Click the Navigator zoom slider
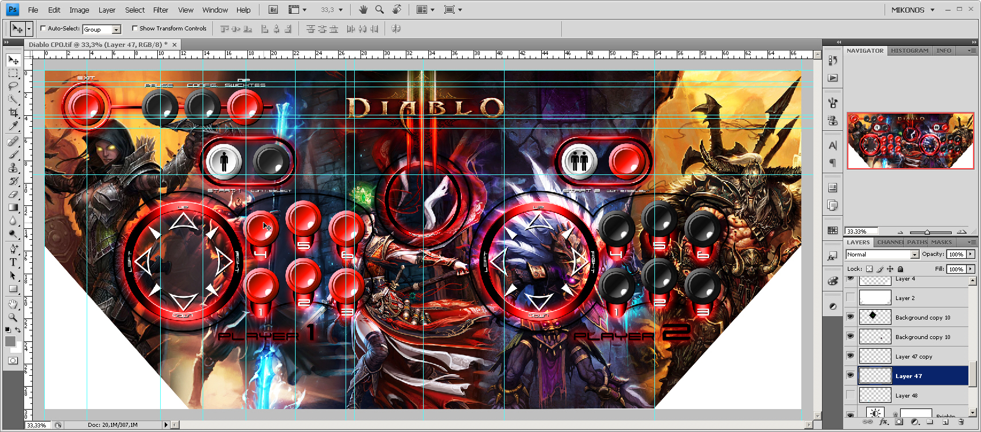Image resolution: width=981 pixels, height=432 pixels. pyautogui.click(x=927, y=232)
